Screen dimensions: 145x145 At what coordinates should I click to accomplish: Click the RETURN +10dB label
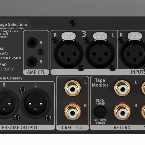click(x=100, y=122)
